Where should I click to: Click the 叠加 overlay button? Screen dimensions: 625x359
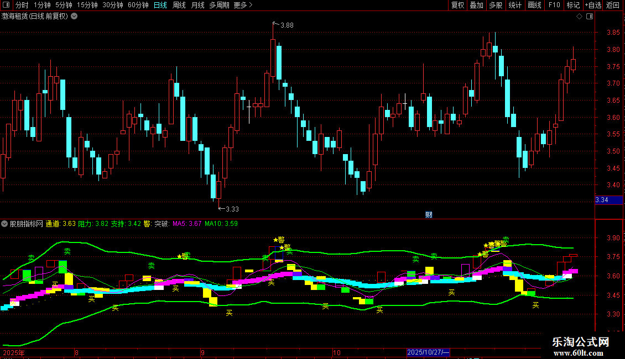[x=476, y=5]
